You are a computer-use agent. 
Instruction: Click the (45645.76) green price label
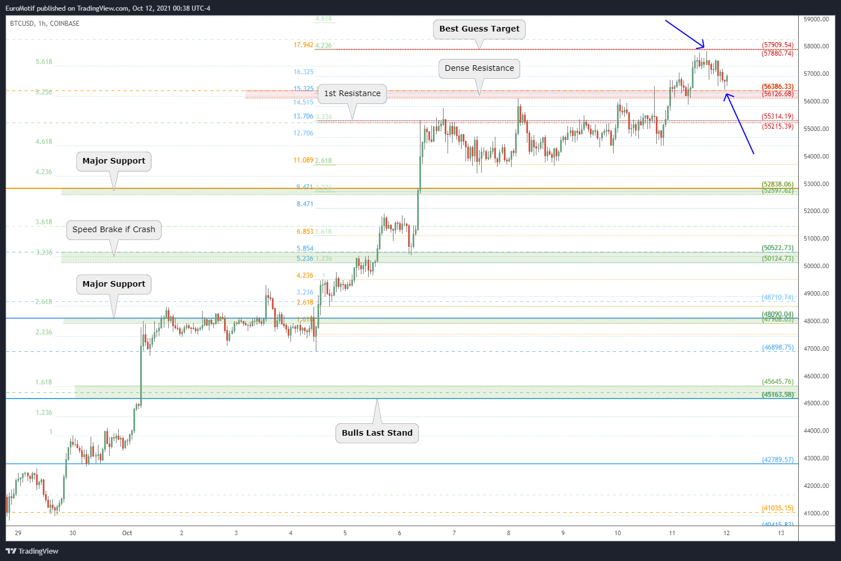pyautogui.click(x=777, y=382)
